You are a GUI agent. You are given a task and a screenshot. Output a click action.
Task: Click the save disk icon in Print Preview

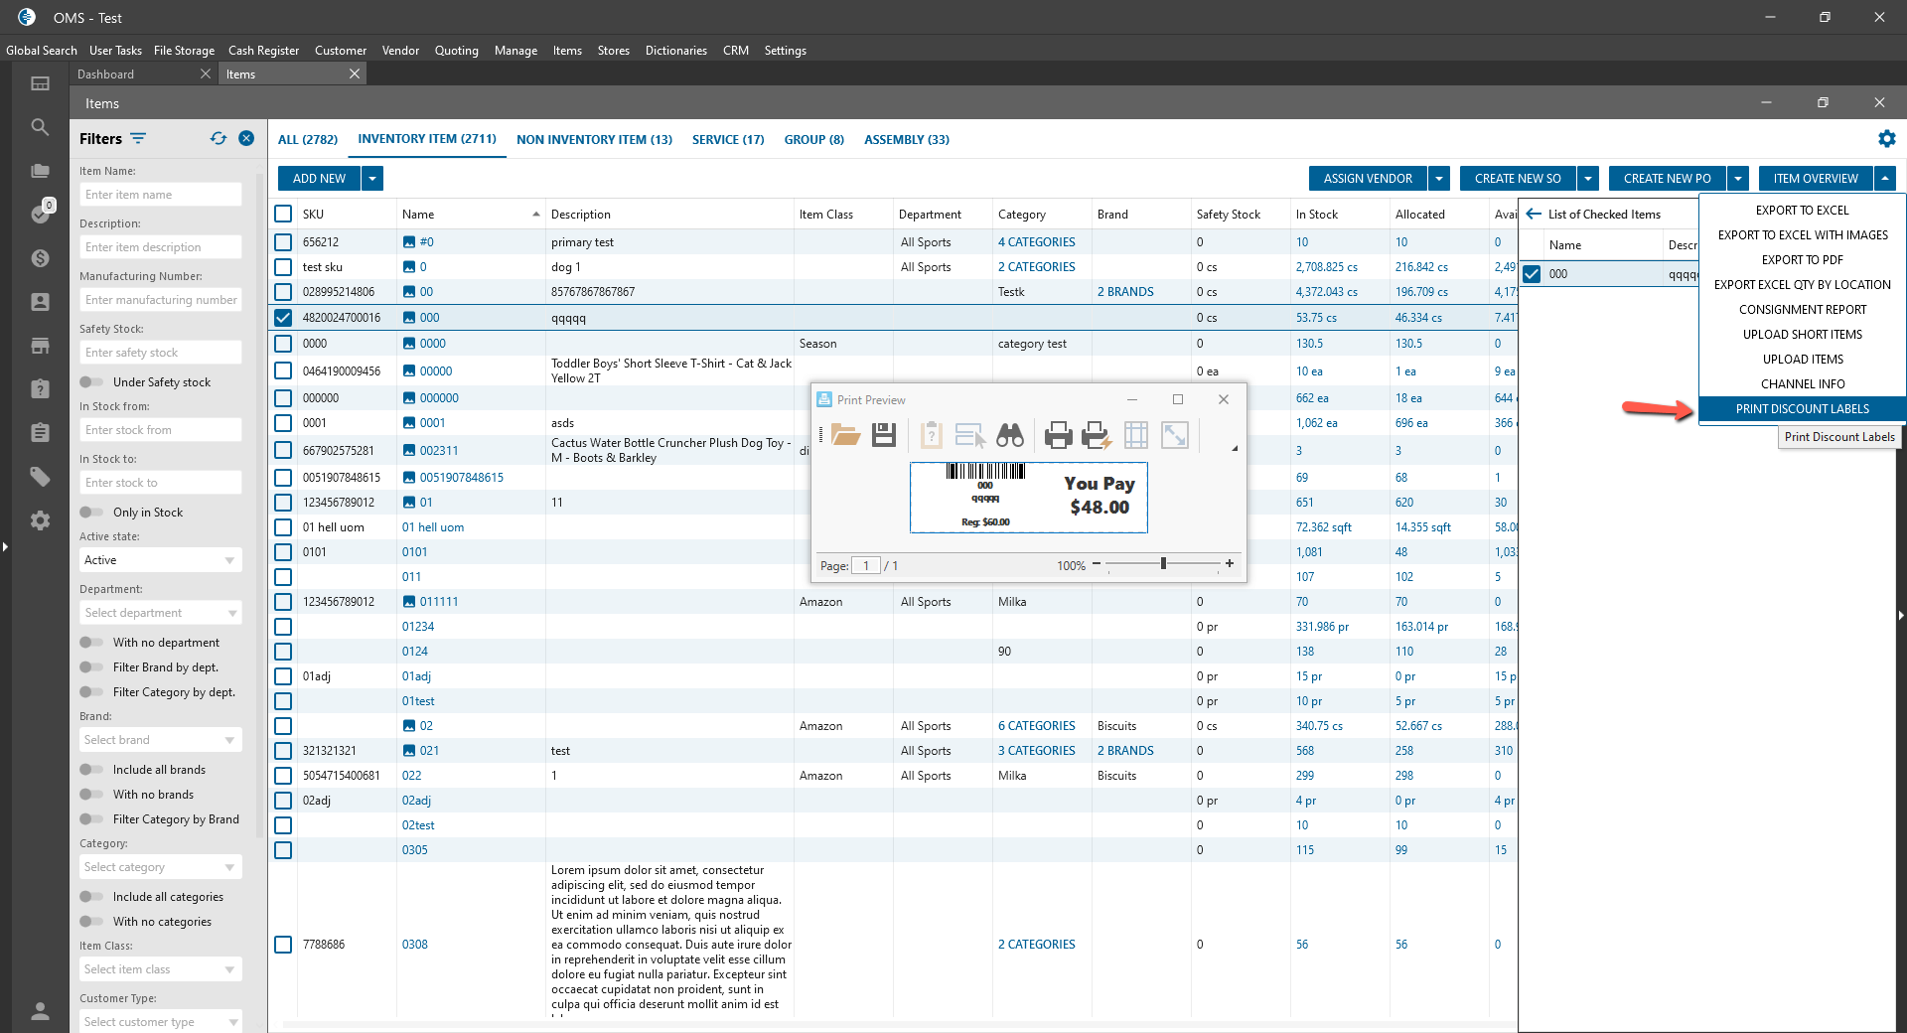click(x=883, y=435)
